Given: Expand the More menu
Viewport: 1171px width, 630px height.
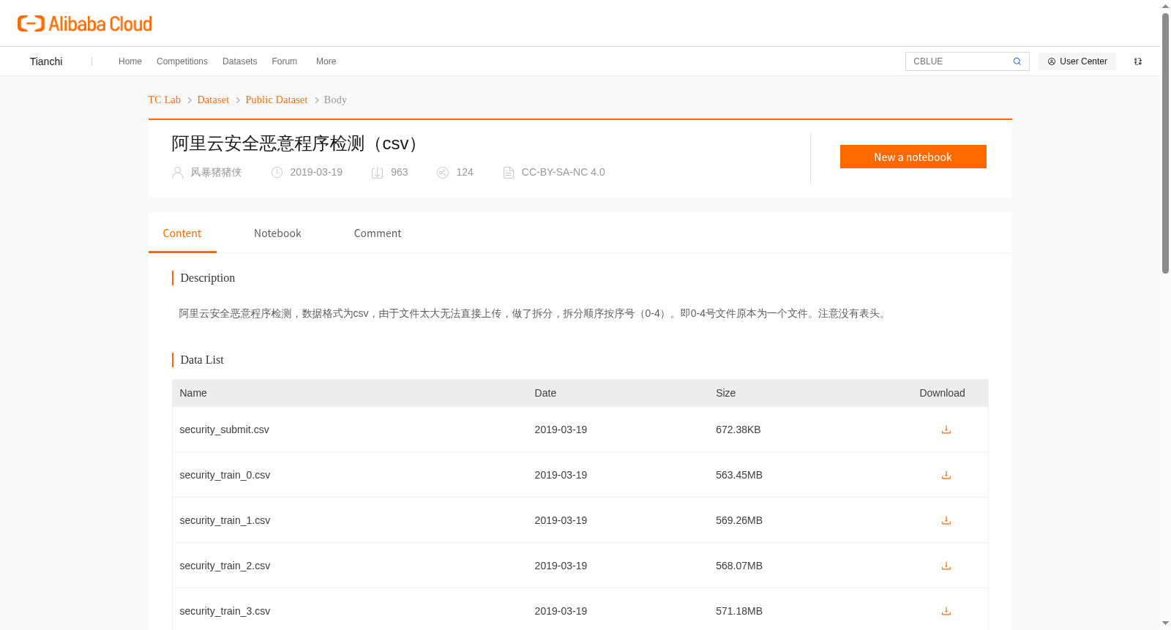Looking at the screenshot, I should [x=326, y=61].
